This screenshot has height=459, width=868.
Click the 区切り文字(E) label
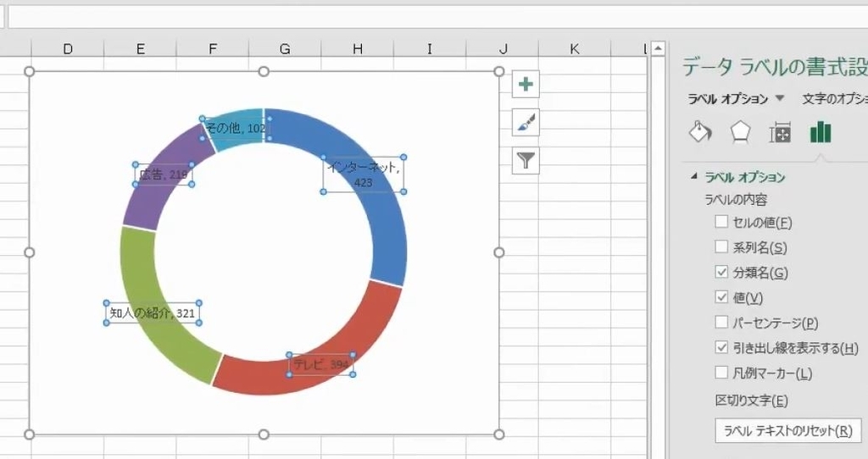coord(752,401)
